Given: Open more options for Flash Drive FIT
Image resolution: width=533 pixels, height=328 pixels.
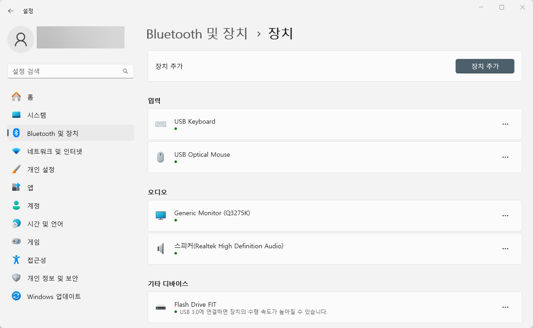Looking at the screenshot, I should [505, 307].
